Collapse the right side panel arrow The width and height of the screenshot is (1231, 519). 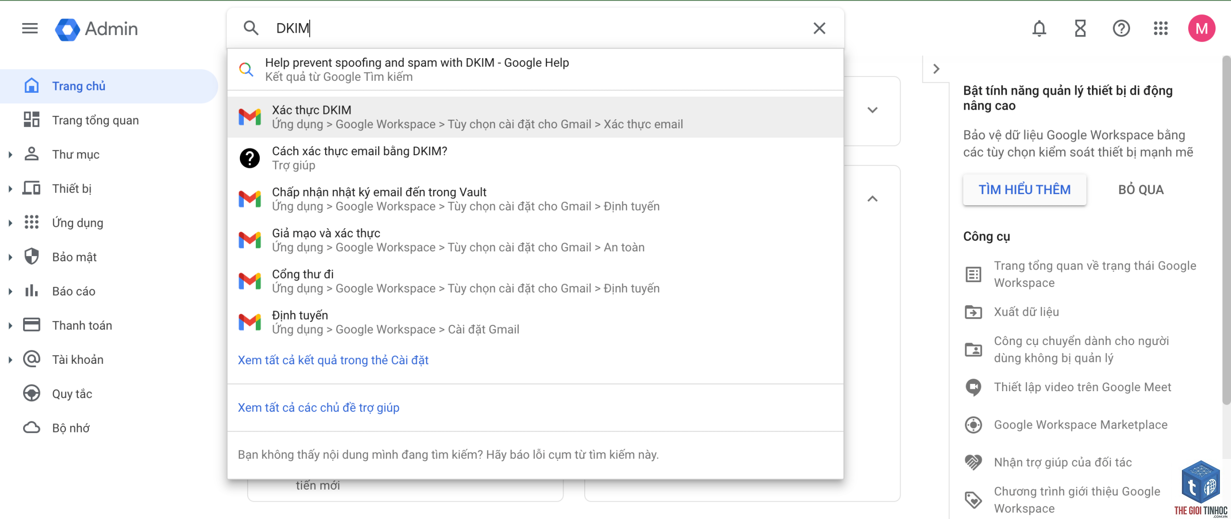pyautogui.click(x=936, y=69)
